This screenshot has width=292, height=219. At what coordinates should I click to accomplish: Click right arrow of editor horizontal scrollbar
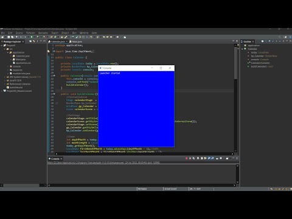pyautogui.click(x=232, y=154)
